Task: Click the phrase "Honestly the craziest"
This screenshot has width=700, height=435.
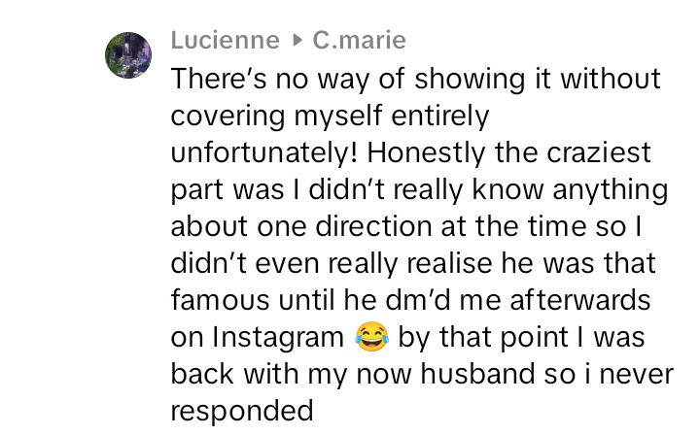Action: [x=508, y=153]
